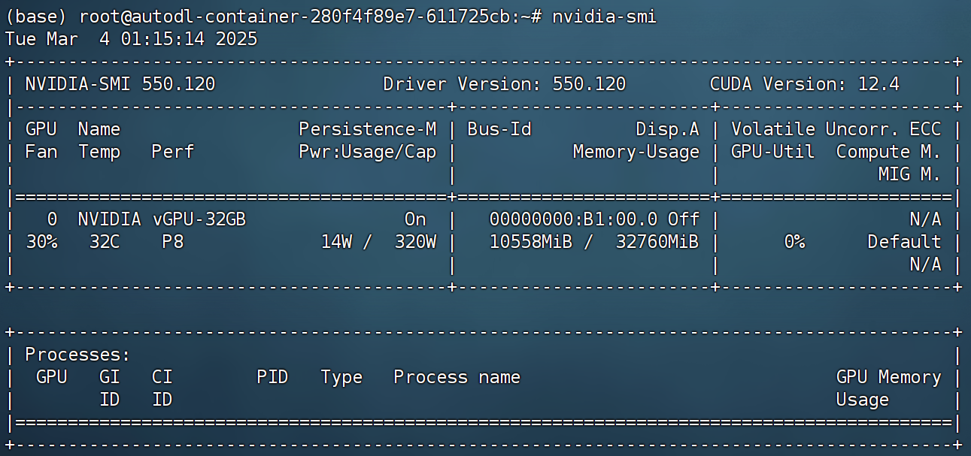Click the 'Processes:' section label

coord(78,355)
